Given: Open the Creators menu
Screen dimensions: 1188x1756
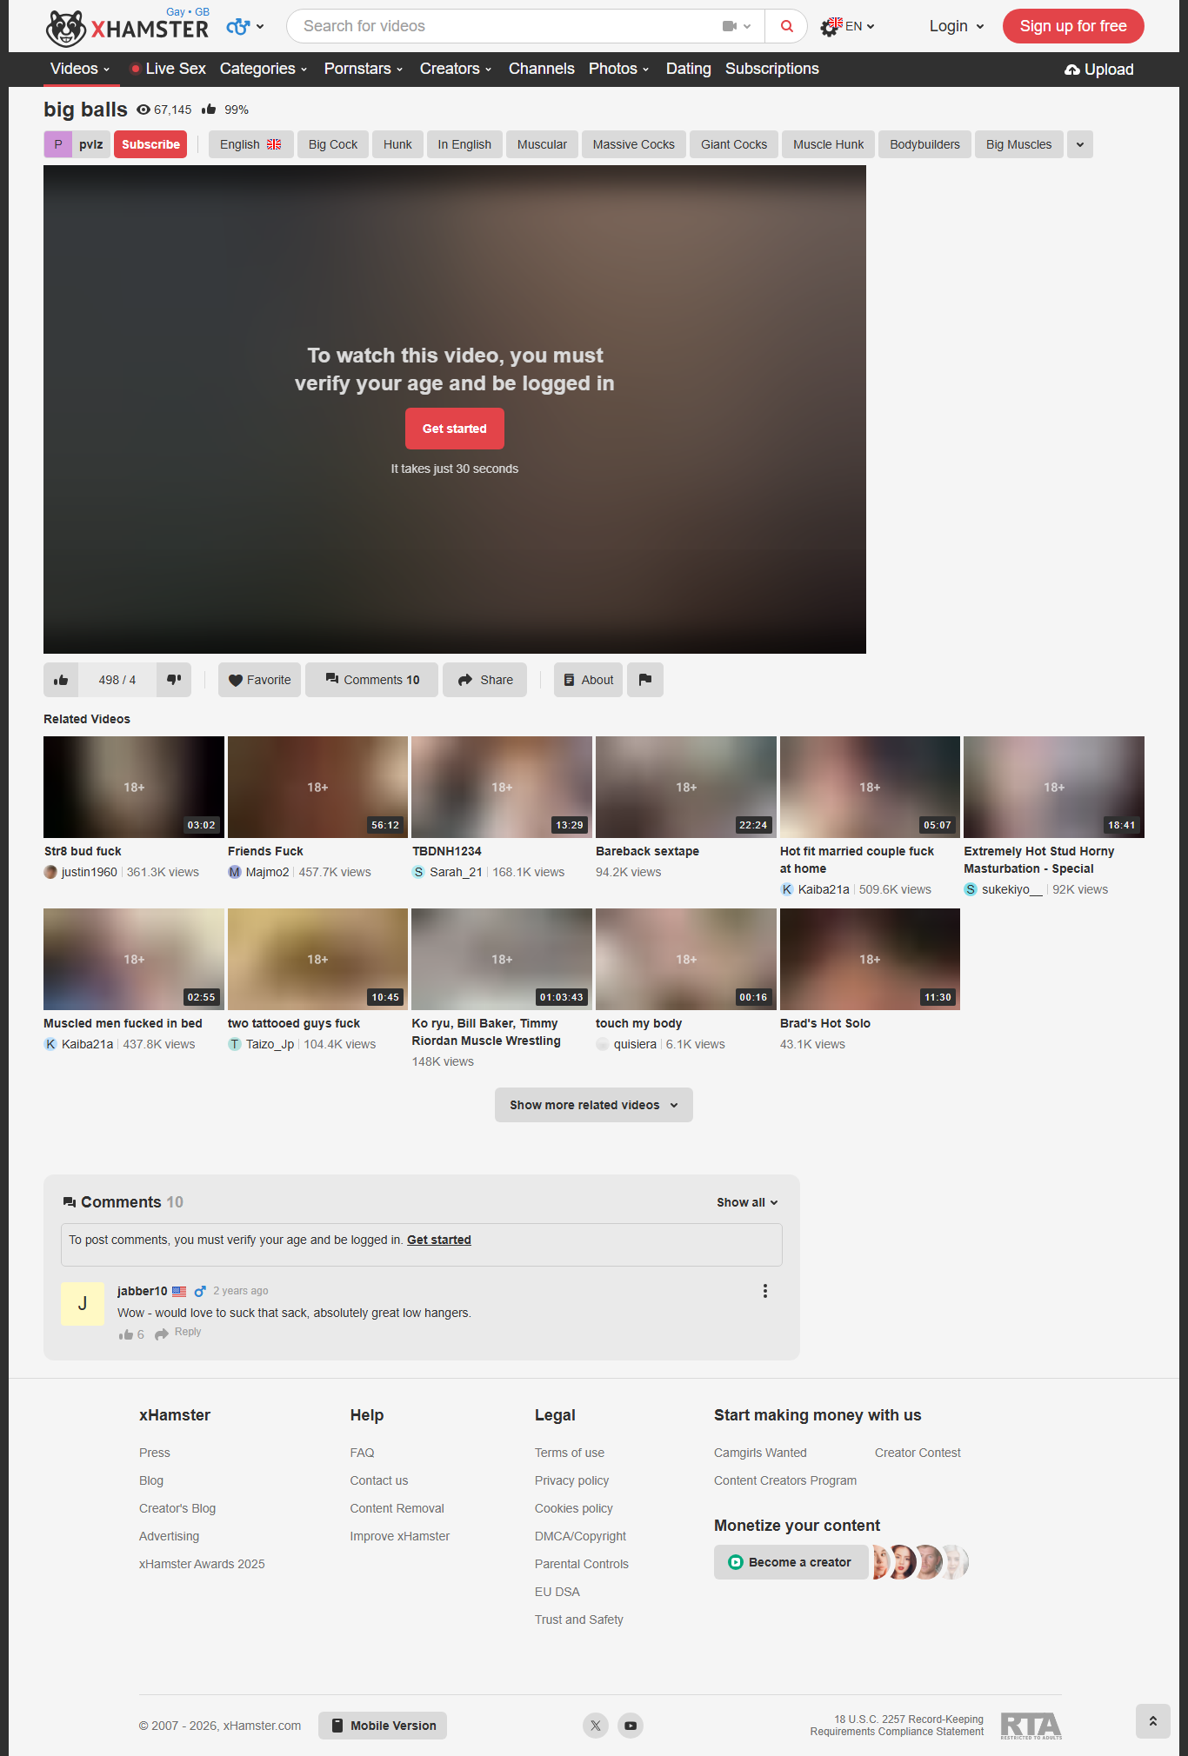Looking at the screenshot, I should click(x=456, y=69).
